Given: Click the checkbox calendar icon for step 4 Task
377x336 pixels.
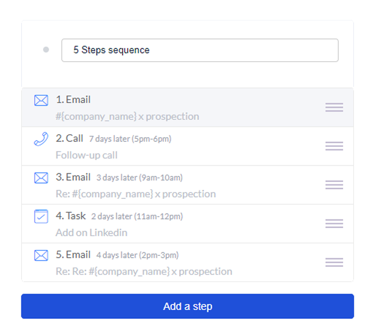Looking at the screenshot, I should click(41, 217).
